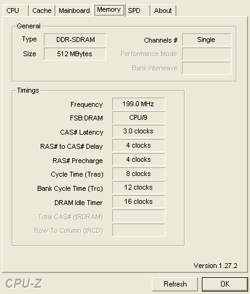Click the empty Total CAS# (tRDRAM) field

(139, 216)
